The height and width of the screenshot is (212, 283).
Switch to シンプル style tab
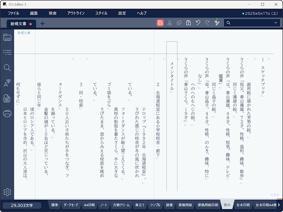[155, 205]
